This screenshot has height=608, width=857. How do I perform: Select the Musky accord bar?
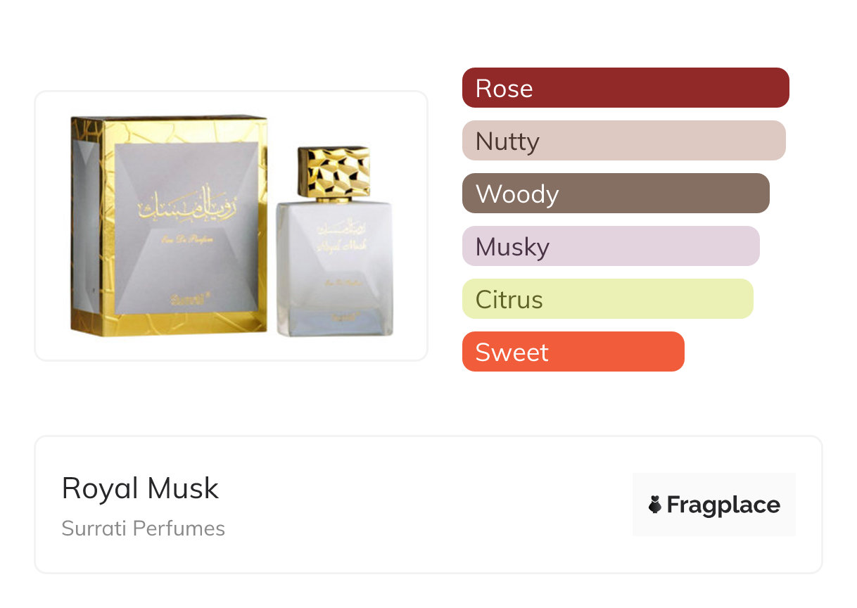pyautogui.click(x=611, y=246)
